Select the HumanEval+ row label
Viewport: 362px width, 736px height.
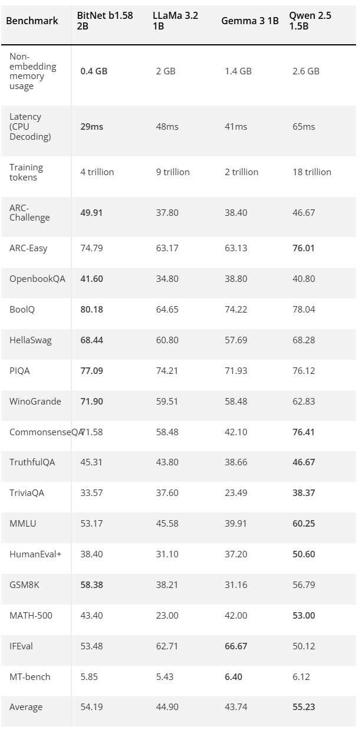[35, 554]
